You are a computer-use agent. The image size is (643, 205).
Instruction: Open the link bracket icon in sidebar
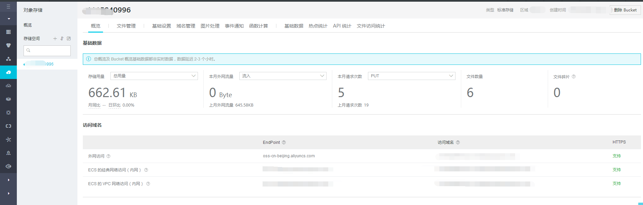8,126
